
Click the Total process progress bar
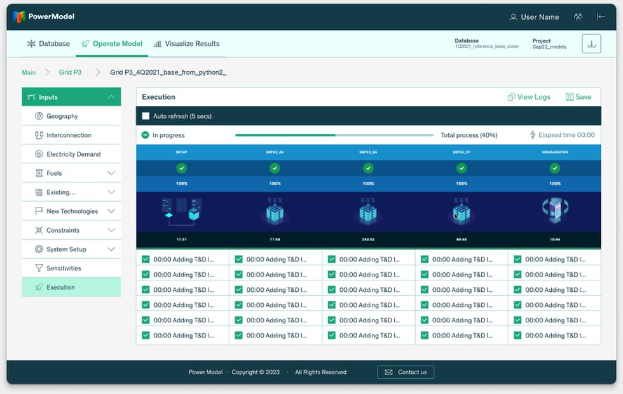point(334,135)
